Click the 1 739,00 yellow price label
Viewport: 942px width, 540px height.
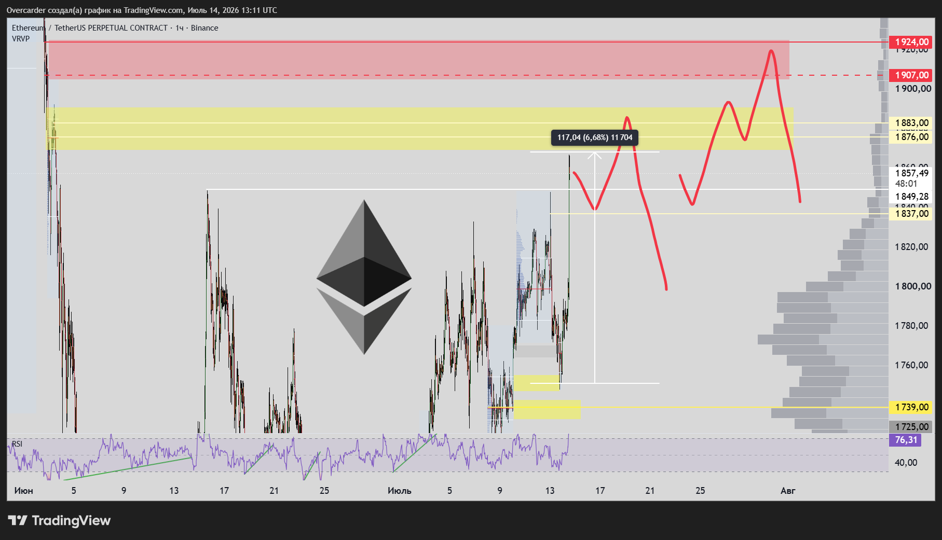pyautogui.click(x=911, y=407)
